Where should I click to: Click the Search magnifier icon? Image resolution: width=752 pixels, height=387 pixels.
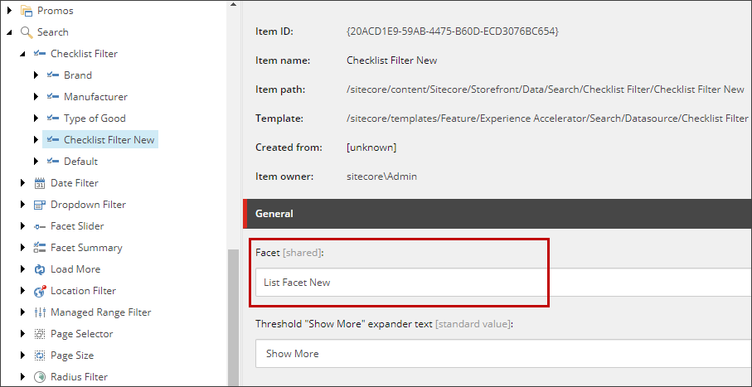click(x=27, y=32)
